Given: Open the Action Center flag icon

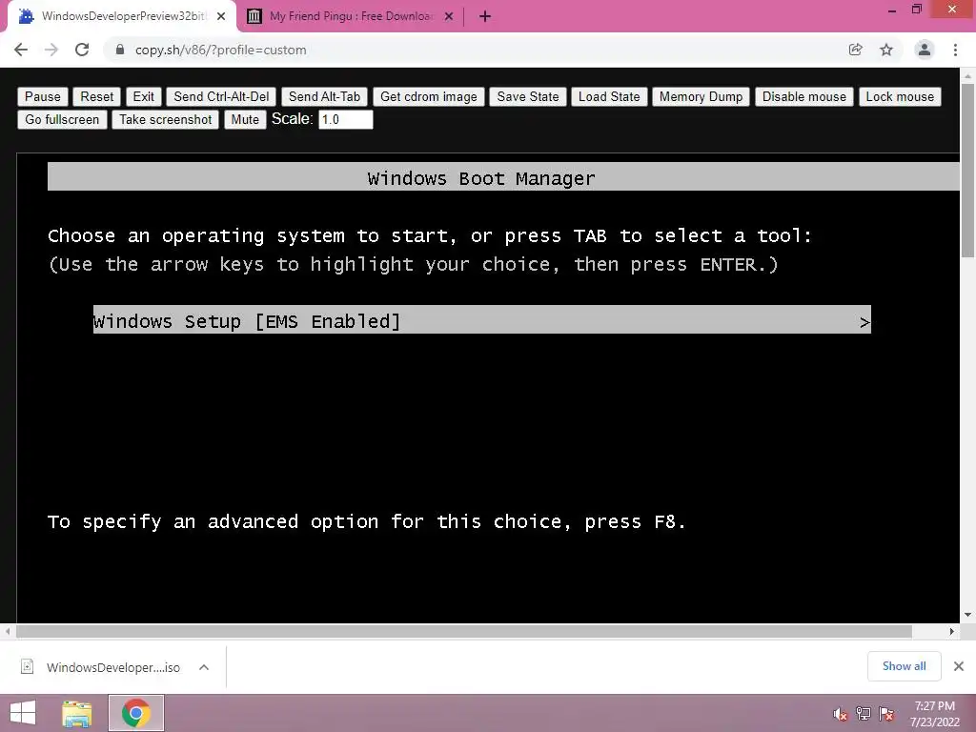Looking at the screenshot, I should point(886,714).
